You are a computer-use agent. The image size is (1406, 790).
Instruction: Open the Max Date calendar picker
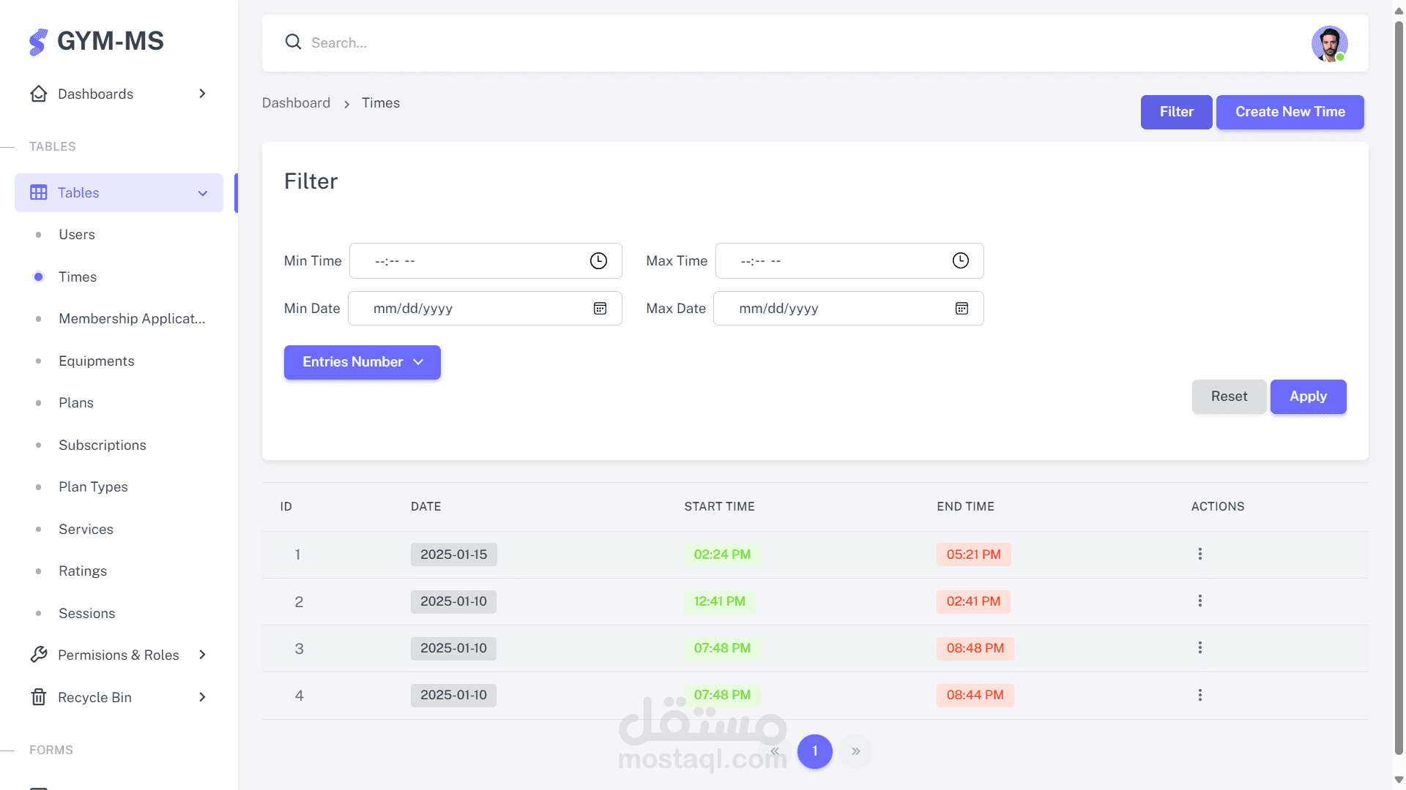pyautogui.click(x=961, y=309)
